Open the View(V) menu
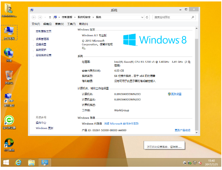Viewport: 222px width, 170px height. (59, 24)
